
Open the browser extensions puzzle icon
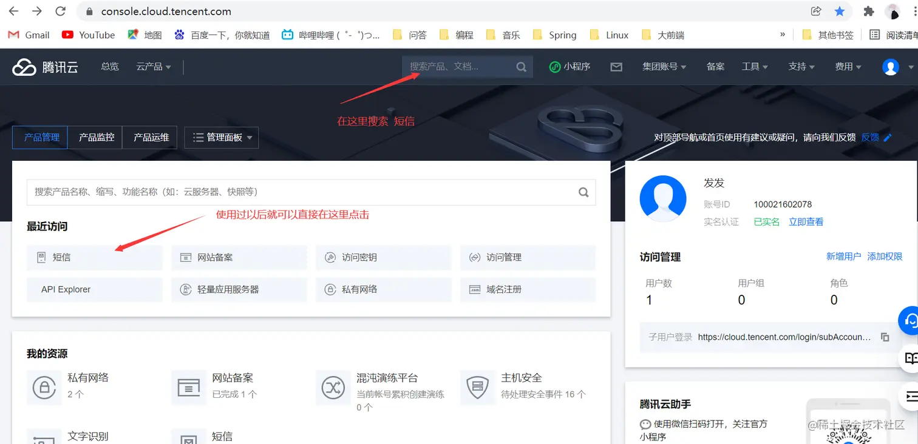point(869,12)
